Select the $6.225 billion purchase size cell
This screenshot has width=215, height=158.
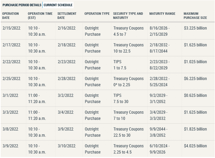[195, 79]
